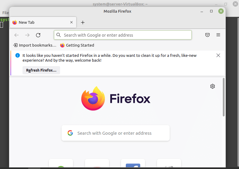Open new tab personalize gear icon
Viewport: 239px width, 169px height.
(213, 86)
